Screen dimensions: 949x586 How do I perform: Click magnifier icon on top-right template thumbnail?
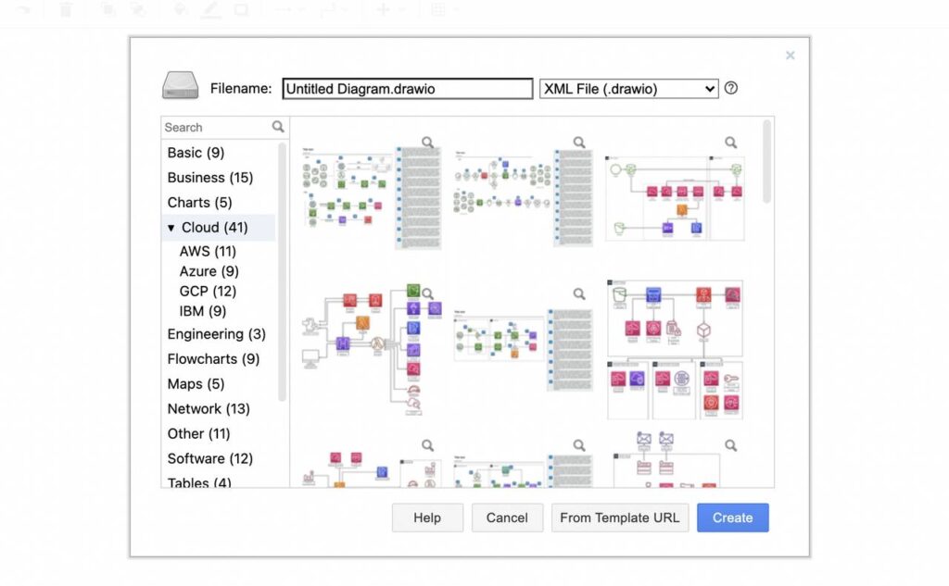731,143
